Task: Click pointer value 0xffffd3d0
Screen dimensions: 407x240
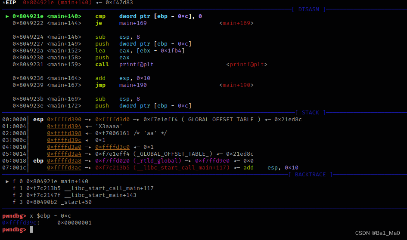Action: 112,120
